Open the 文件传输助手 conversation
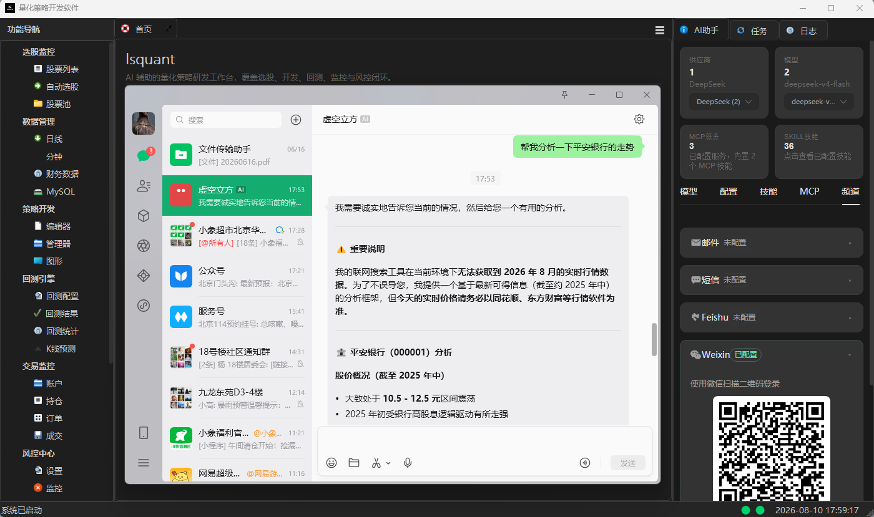Viewport: 874px width, 517px height. pyautogui.click(x=237, y=155)
